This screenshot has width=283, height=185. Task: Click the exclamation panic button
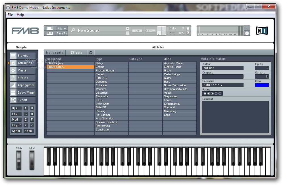247,28
